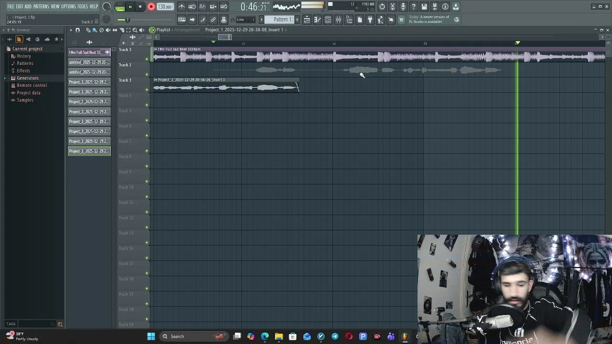Select the Film Full Sad Beat clip in picker
This screenshot has height=344, width=612.
[89, 52]
